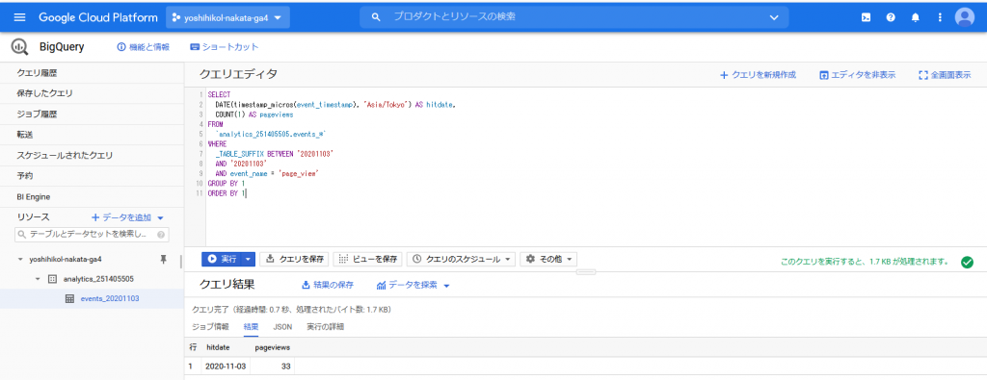Open 機能と情報 link
Image resolution: width=987 pixels, height=380 pixels.
click(143, 47)
